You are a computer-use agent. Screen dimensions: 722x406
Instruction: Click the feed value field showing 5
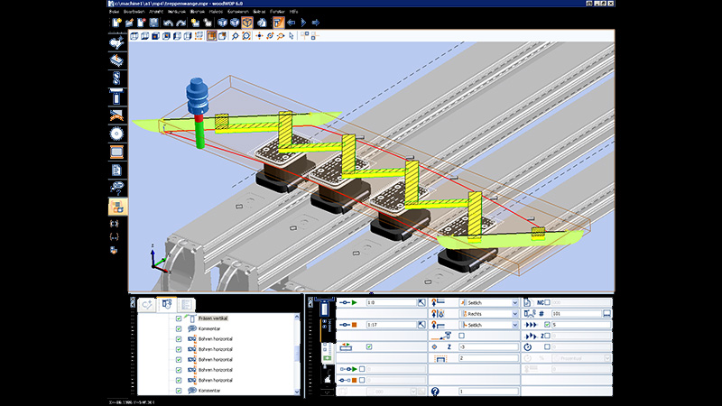pyautogui.click(x=581, y=325)
